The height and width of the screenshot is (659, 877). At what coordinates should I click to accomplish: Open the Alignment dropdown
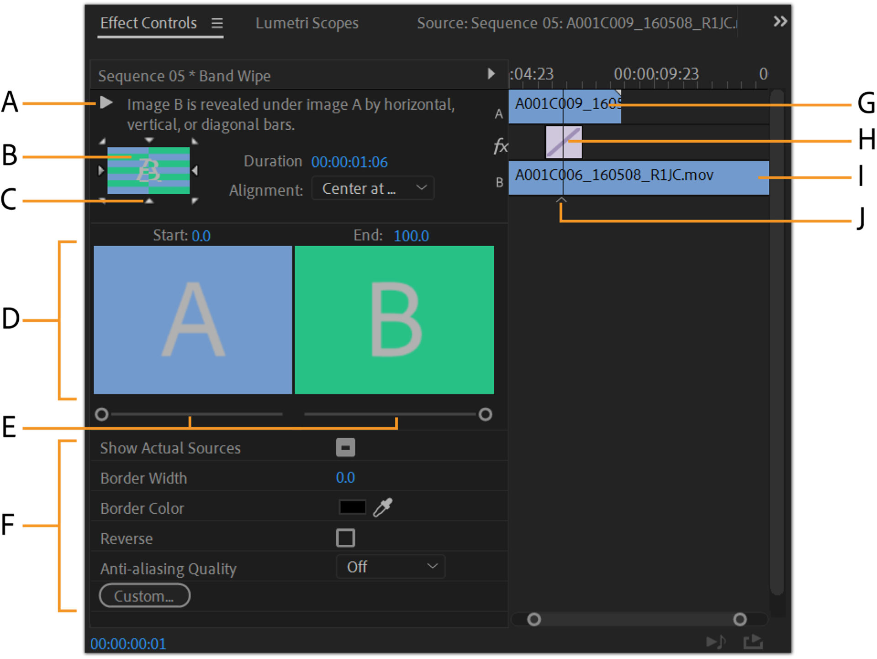(373, 188)
